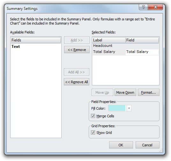Click the help question mark button
171x161 pixels.
143,7
